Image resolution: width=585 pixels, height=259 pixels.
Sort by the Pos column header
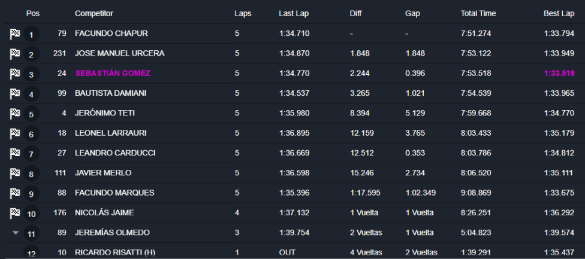point(32,13)
